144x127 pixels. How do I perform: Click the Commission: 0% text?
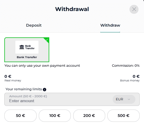pyautogui.click(x=126, y=65)
